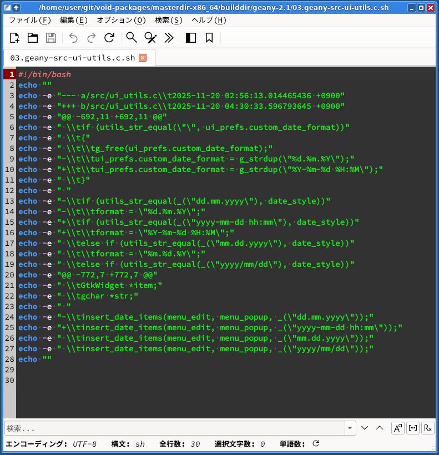This screenshot has width=439, height=455.
Task: Redo the last edit
Action: click(92, 38)
